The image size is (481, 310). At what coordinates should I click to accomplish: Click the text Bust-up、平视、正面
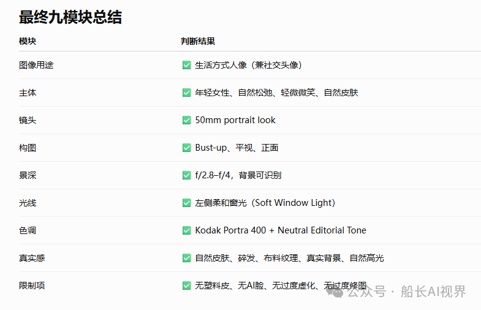pos(237,148)
